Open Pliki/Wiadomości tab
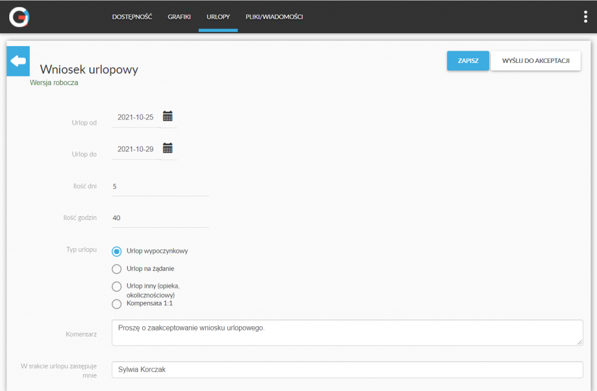The image size is (597, 391). [274, 17]
